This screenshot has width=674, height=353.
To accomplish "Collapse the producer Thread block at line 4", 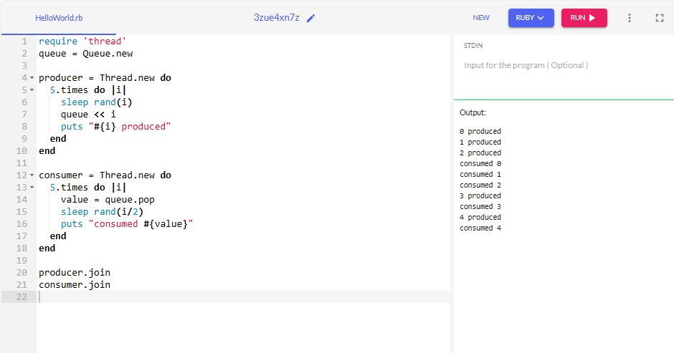I will 32,78.
